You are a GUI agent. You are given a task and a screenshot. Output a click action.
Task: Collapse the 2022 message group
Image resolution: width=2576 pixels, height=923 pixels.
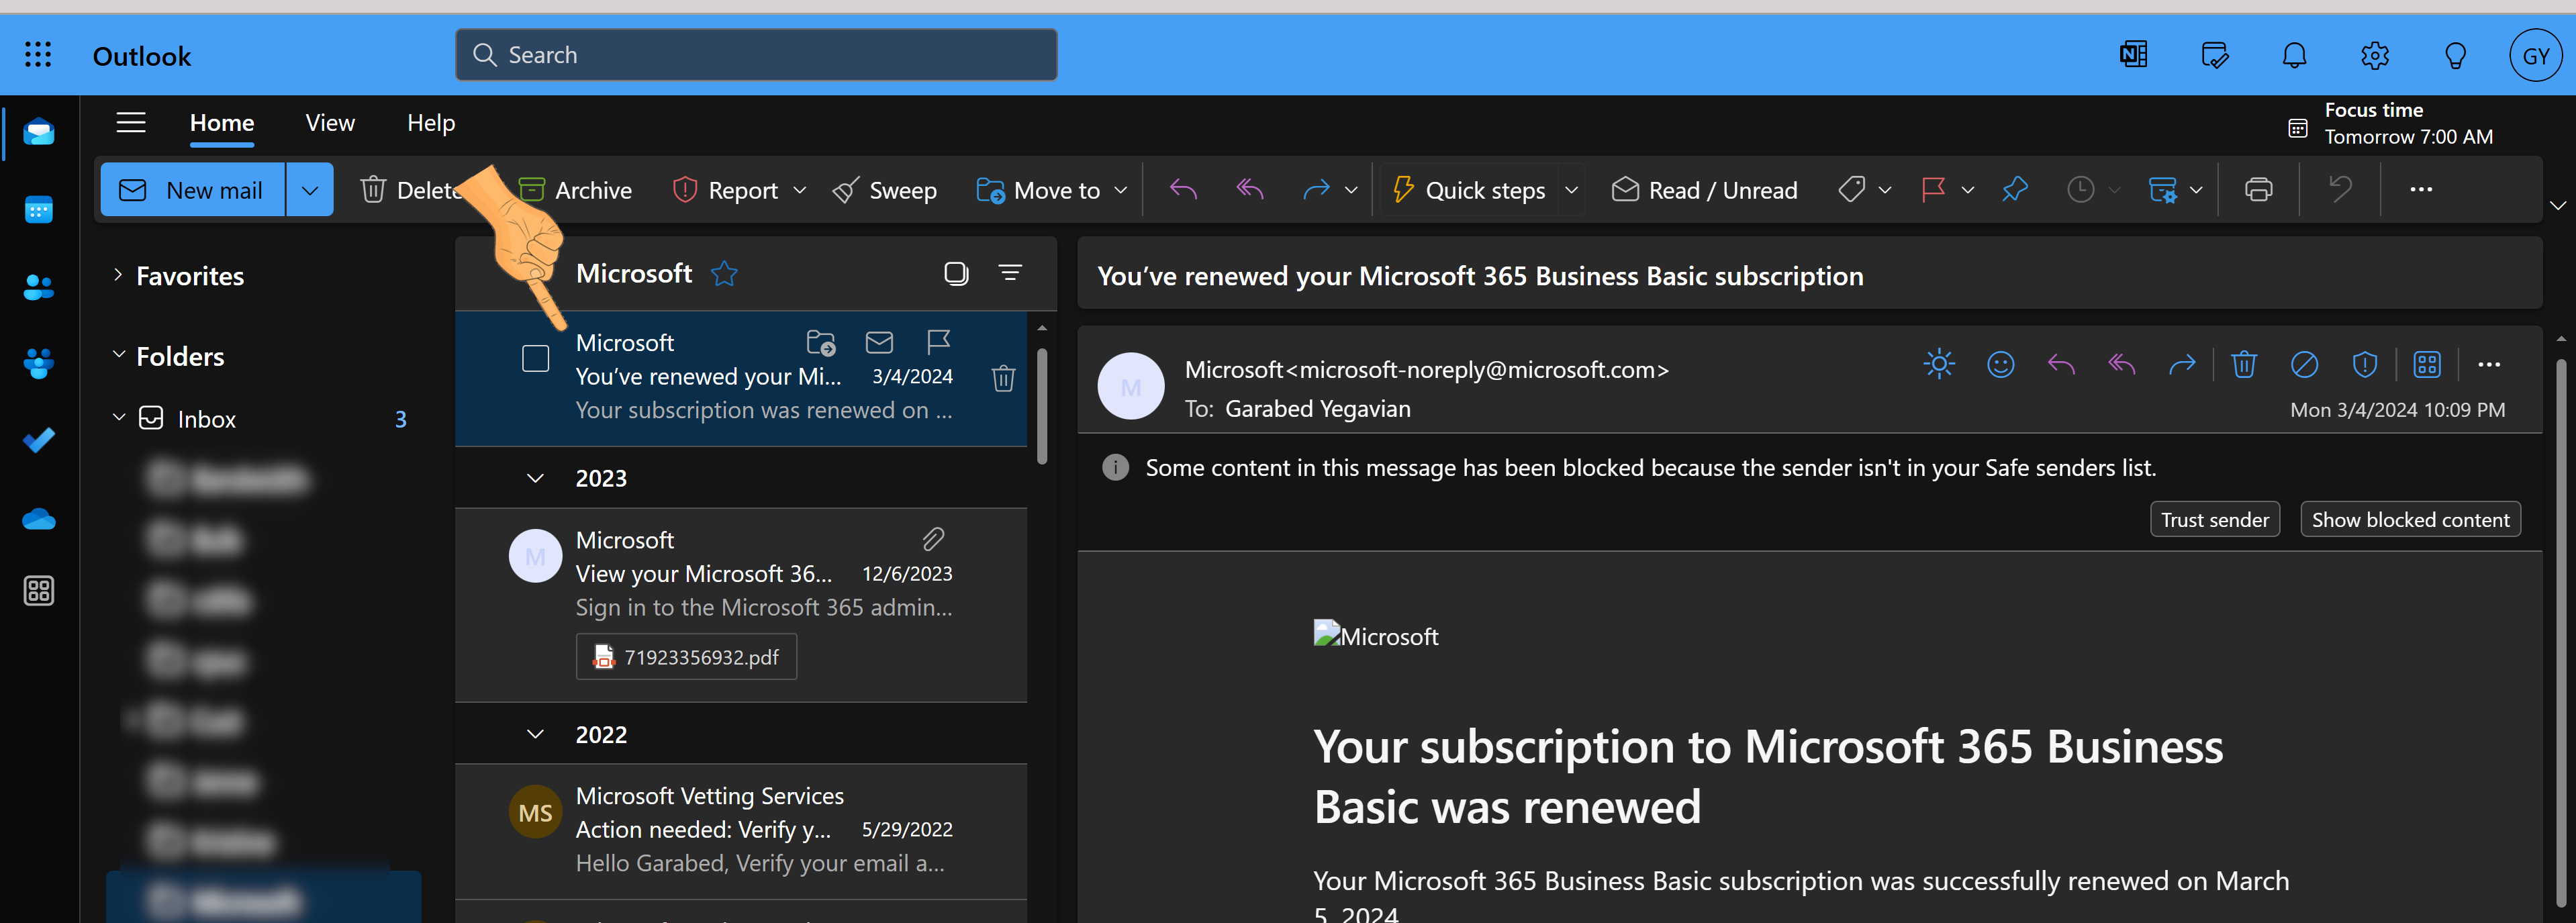[x=535, y=734]
